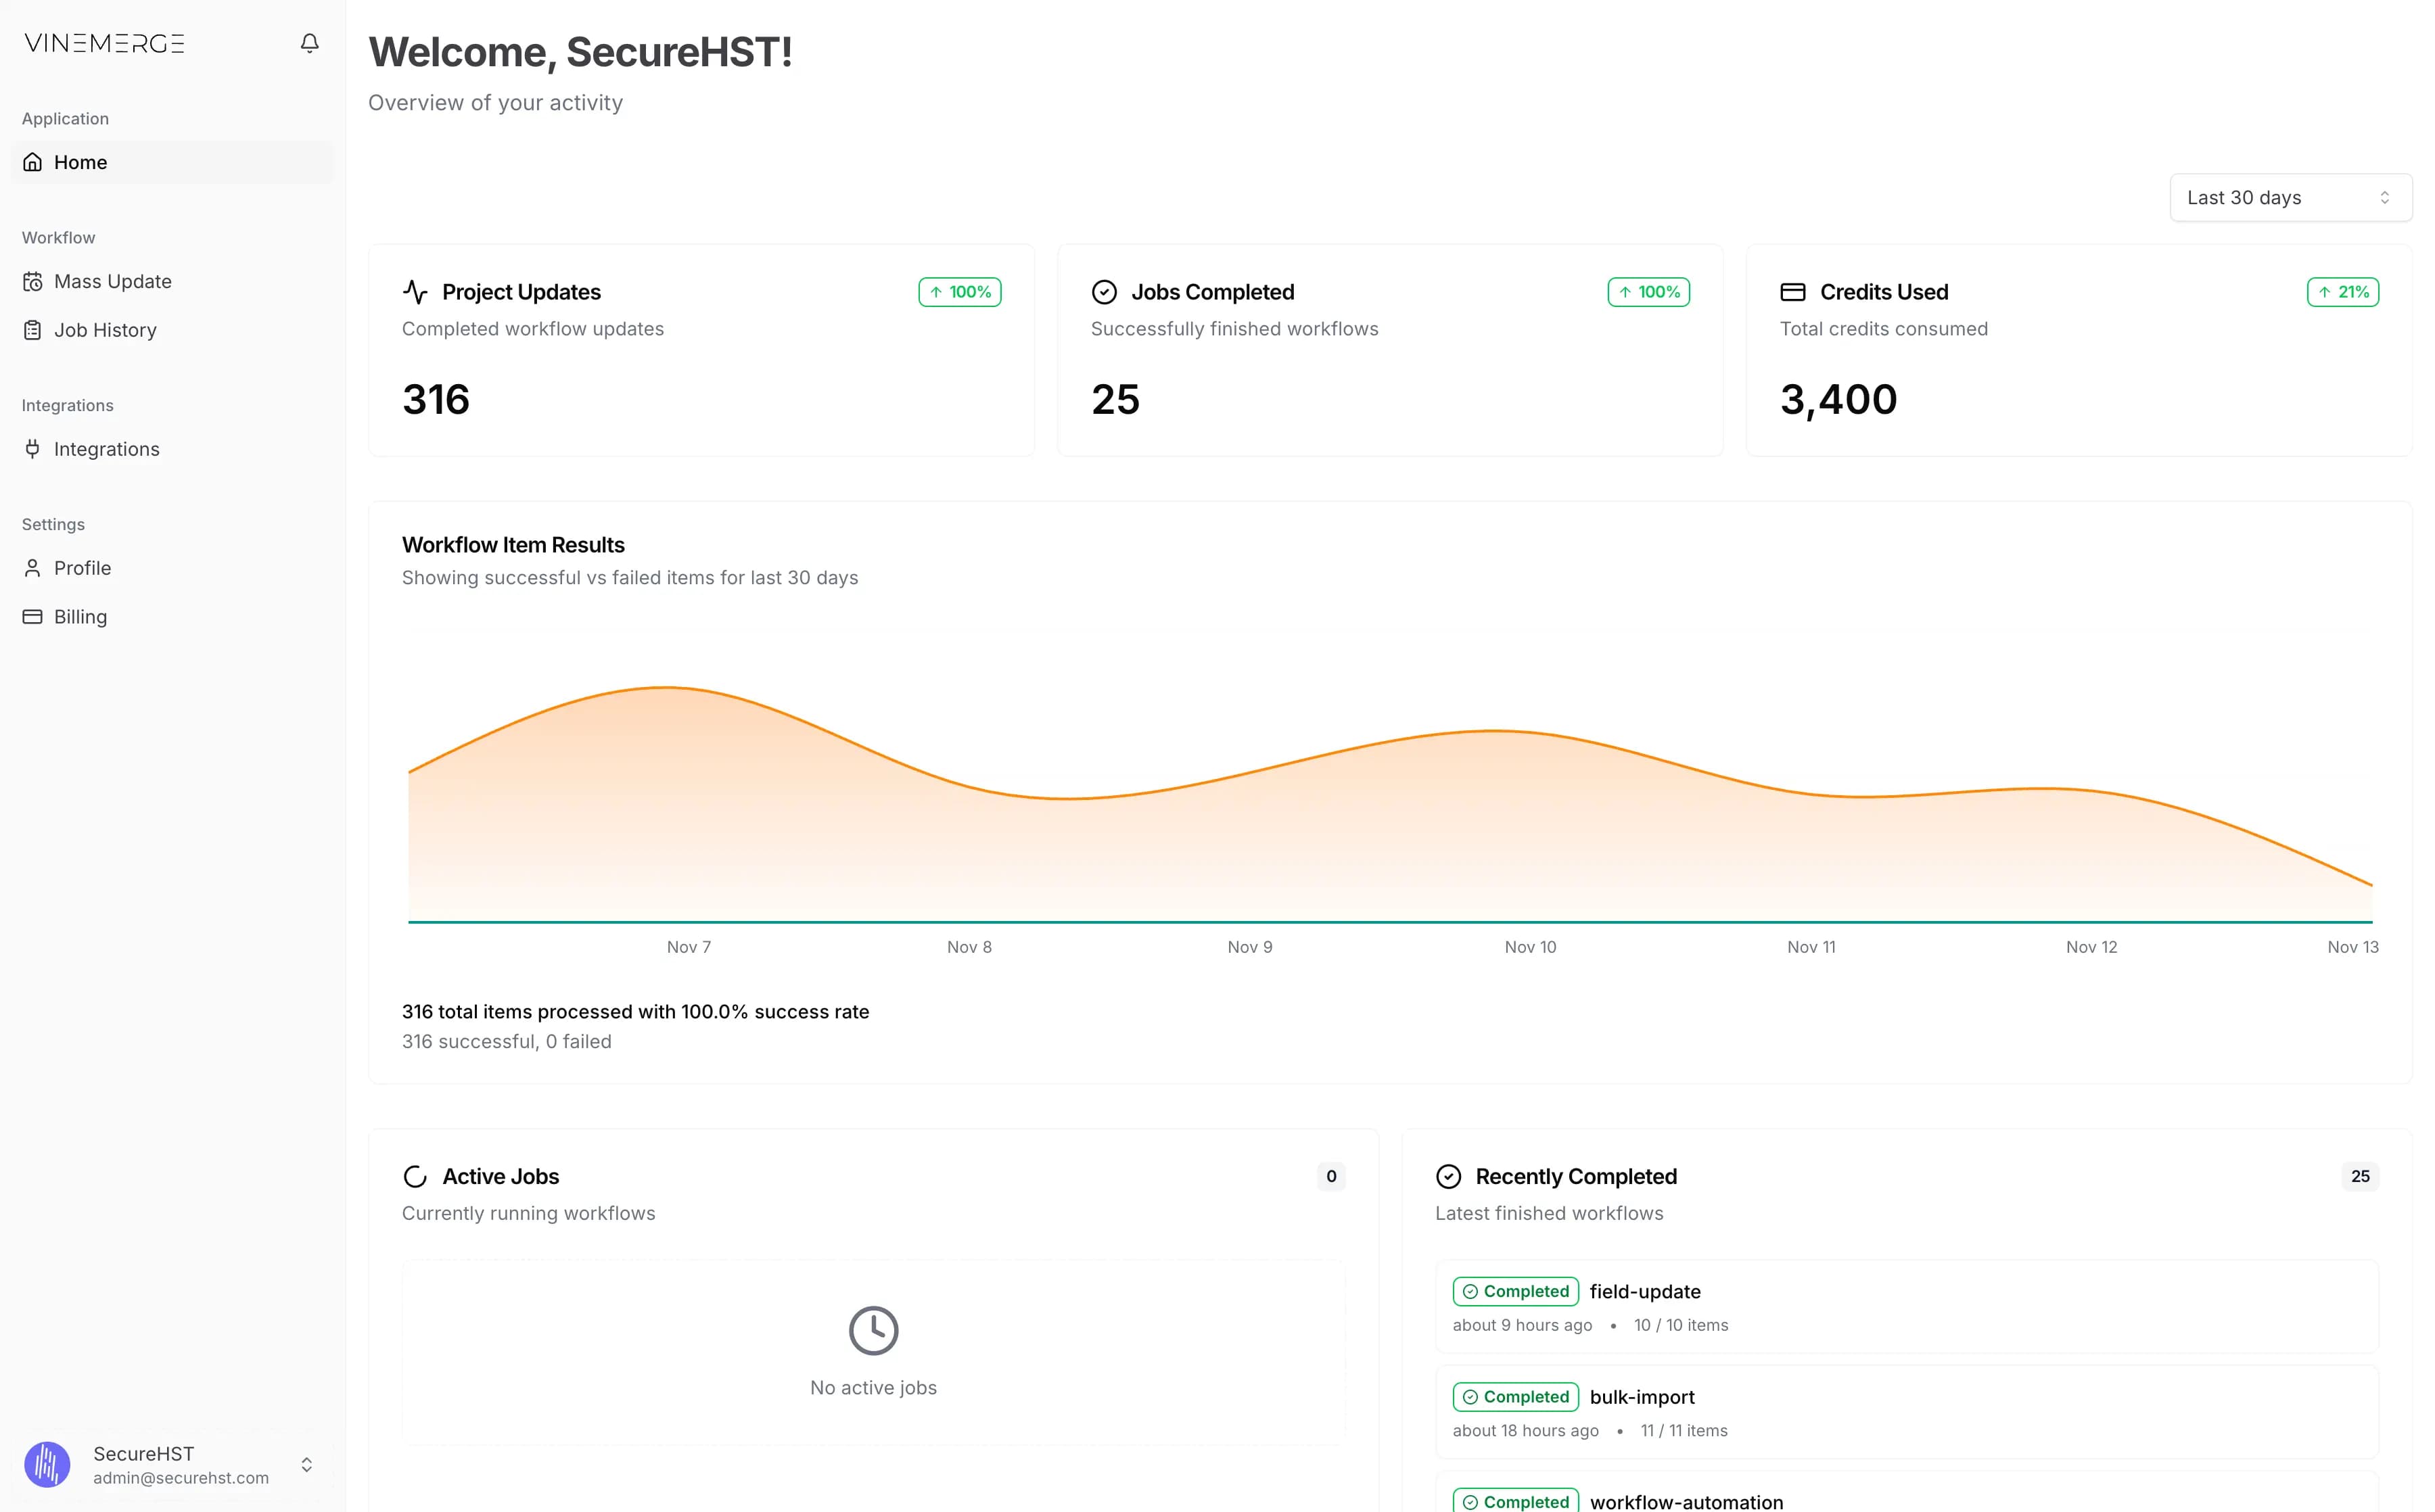Click the Recently Completed circle-check icon
The width and height of the screenshot is (2435, 1512).
pyautogui.click(x=1449, y=1176)
